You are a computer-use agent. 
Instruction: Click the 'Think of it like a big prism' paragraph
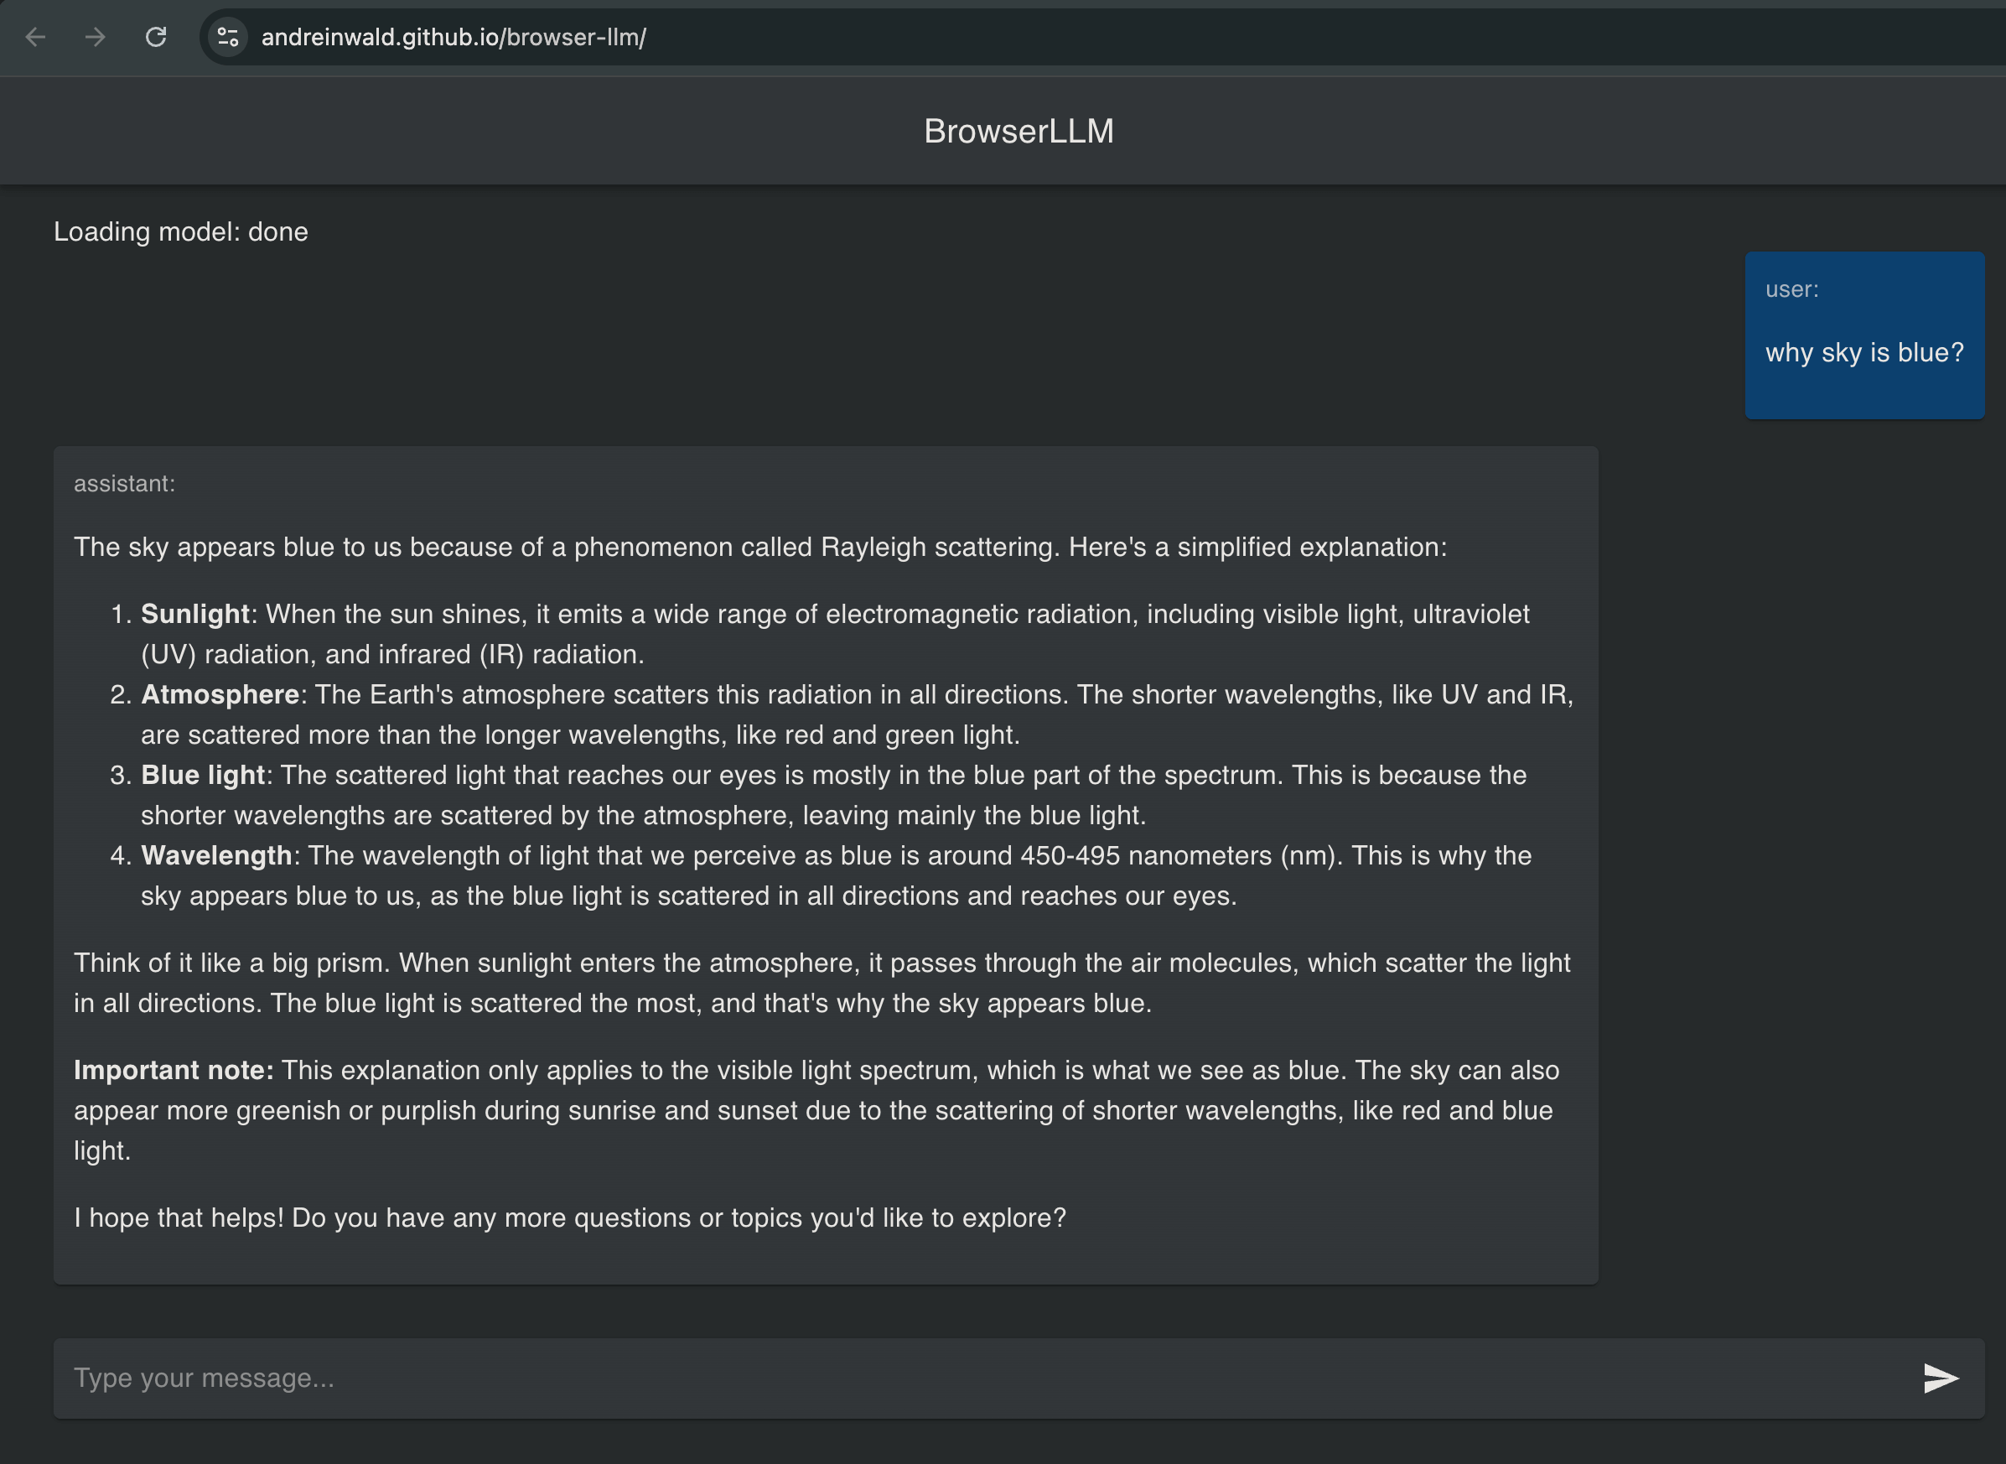(821, 983)
